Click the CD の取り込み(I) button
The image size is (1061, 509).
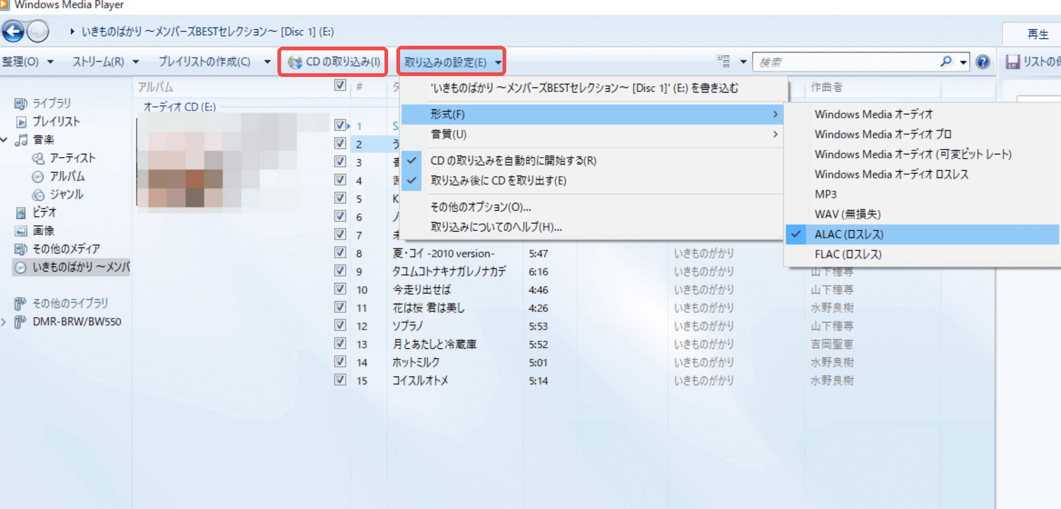click(x=333, y=62)
